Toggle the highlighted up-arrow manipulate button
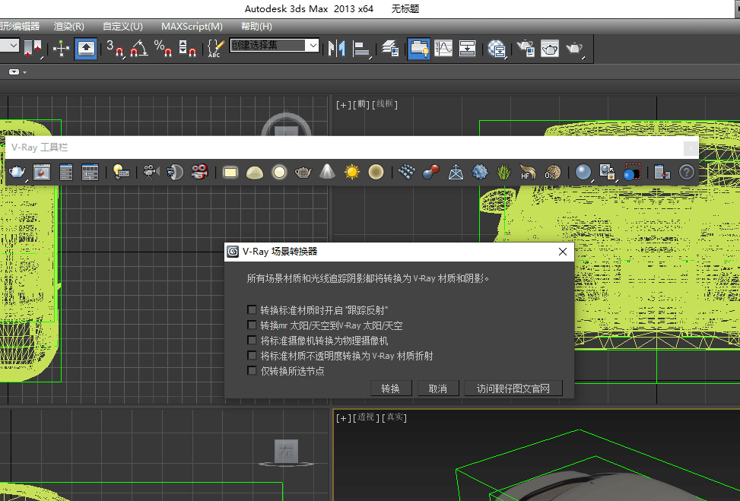Screen dimensions: 740x501 pyautogui.click(x=85, y=48)
